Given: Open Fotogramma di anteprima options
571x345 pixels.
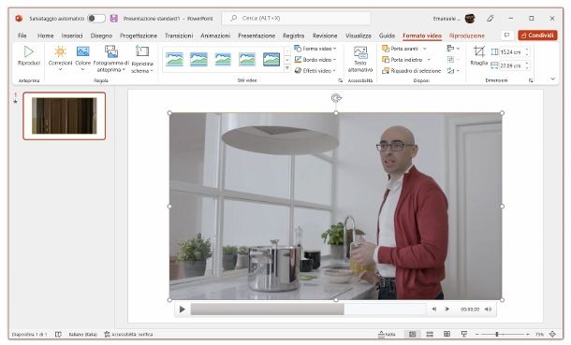Looking at the screenshot, I should (x=111, y=58).
